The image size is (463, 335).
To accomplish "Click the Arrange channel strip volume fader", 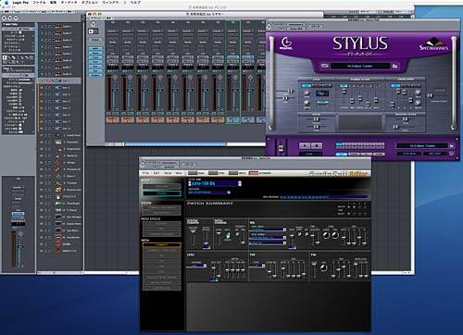I will pos(19,247).
